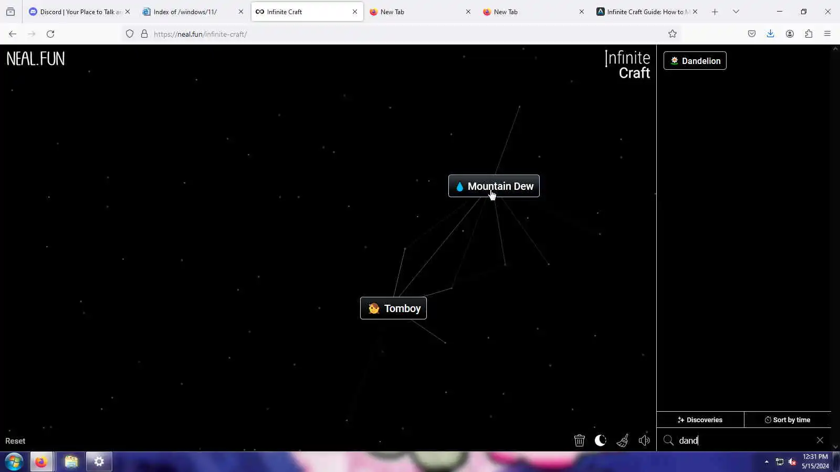Reset the game progress
The height and width of the screenshot is (472, 840).
coord(15,441)
